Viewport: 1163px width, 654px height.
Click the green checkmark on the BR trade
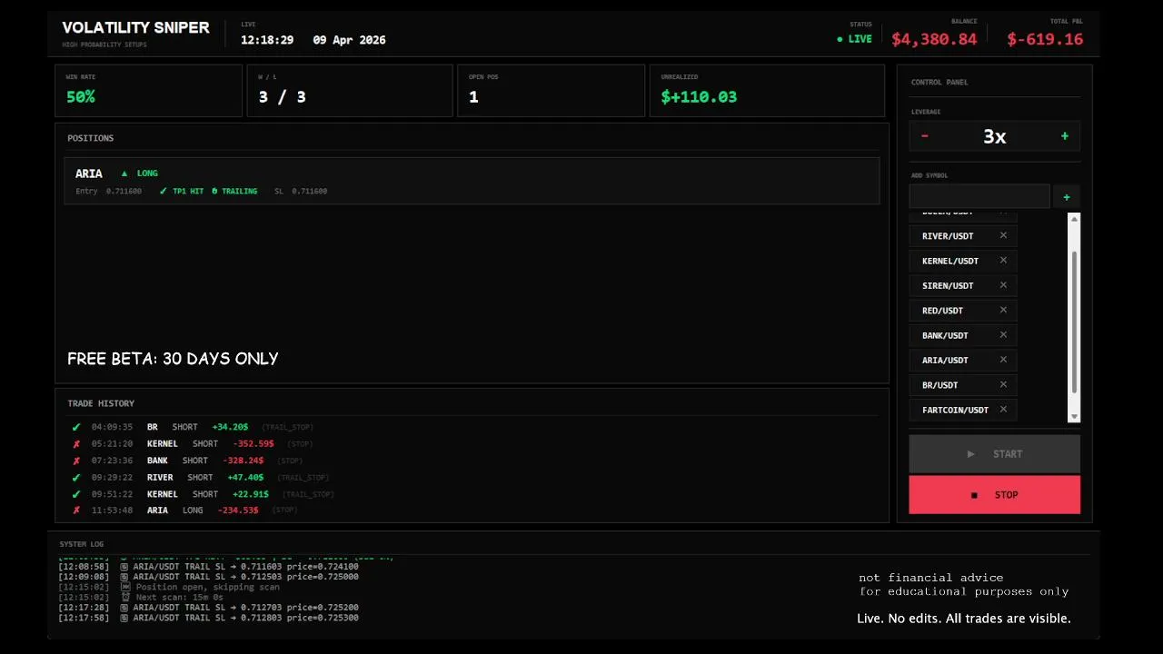coord(76,427)
